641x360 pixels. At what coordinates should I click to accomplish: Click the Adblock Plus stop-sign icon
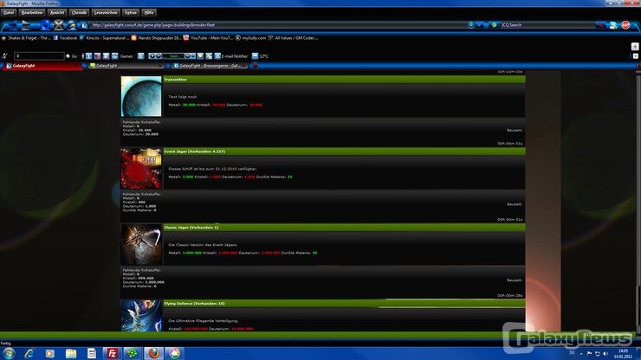point(625,25)
